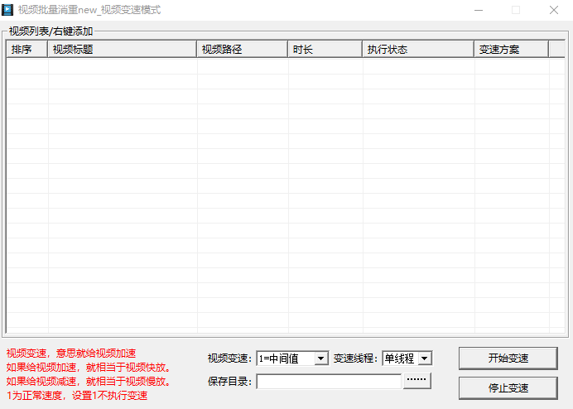Stop processing with 停止变速 button
This screenshot has width=573, height=409.
tap(508, 387)
